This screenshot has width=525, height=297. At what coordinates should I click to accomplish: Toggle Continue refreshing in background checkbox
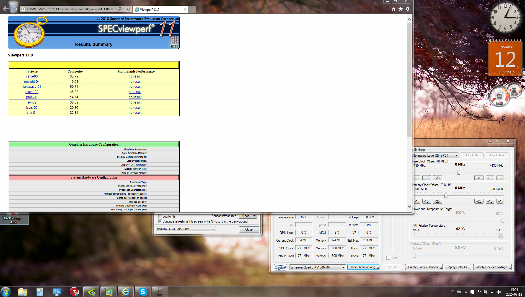[x=160, y=221]
